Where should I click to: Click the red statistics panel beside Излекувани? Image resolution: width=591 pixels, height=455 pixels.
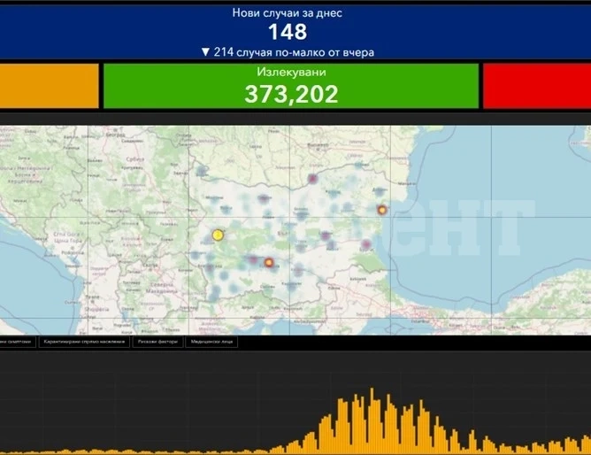tap(537, 86)
